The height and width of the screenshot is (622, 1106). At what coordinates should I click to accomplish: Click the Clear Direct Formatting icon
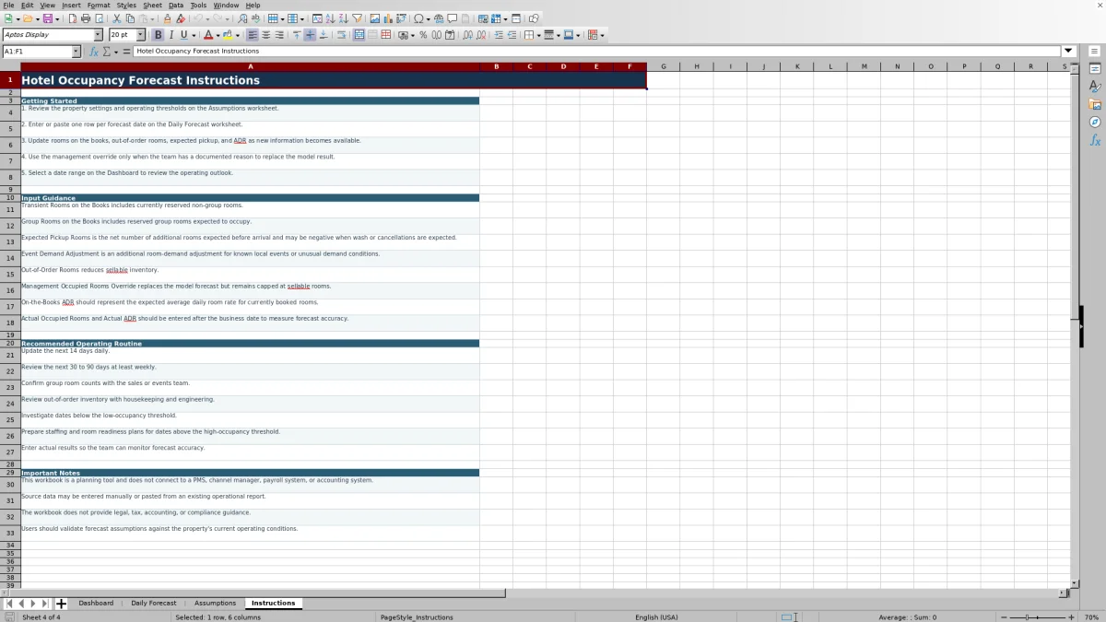181,18
